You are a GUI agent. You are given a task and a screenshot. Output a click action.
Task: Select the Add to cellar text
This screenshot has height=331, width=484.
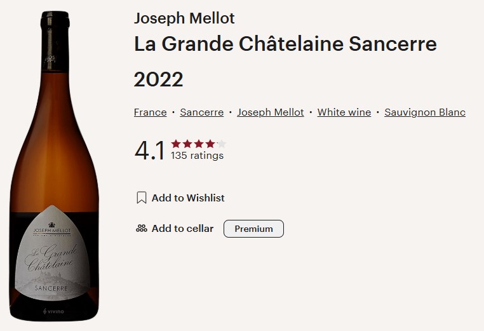click(182, 229)
